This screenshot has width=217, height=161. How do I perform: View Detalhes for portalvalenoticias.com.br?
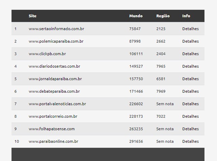pos(191,104)
